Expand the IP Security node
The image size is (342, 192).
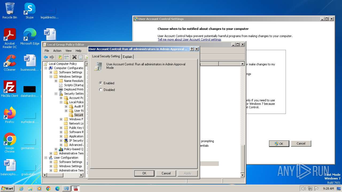tap(61, 141)
